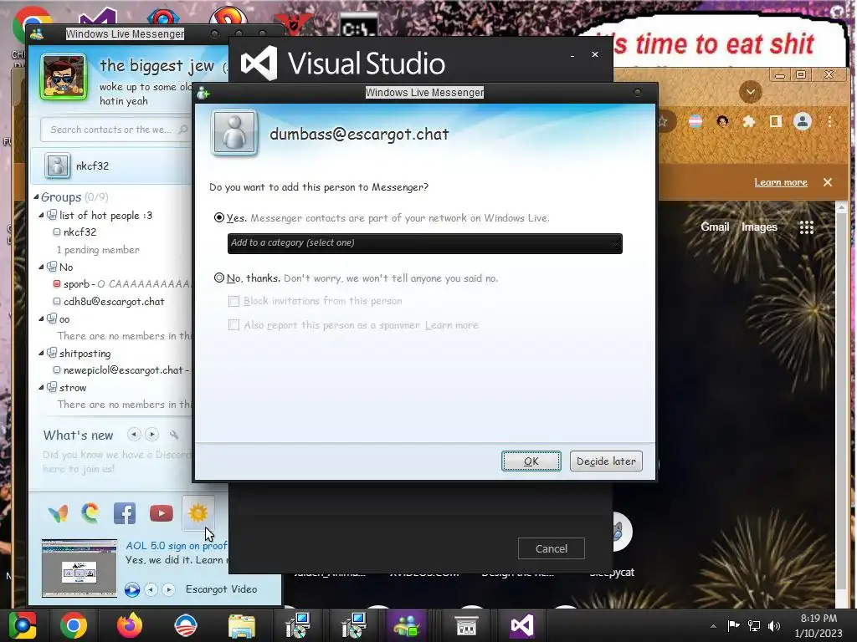Viewport: 857px width, 642px height.
Task: Click the colorful swirl icon next to butterfly
Action: [x=90, y=513]
